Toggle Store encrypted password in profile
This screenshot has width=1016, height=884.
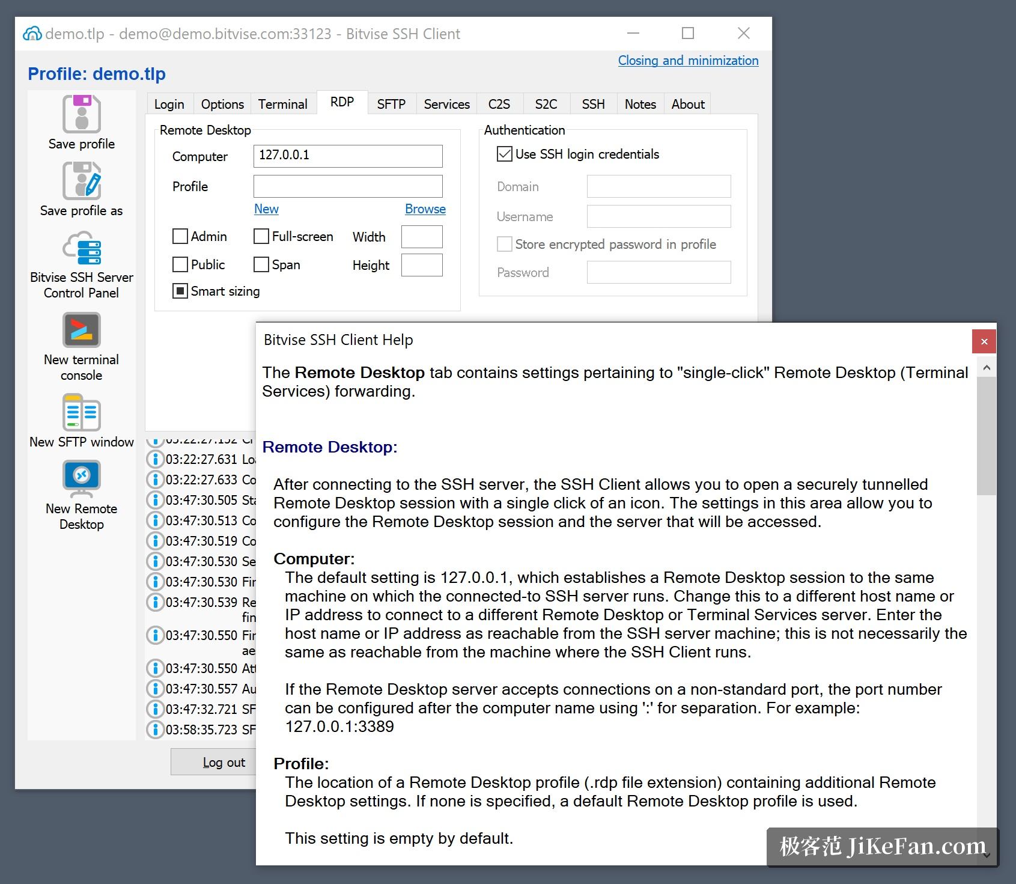(x=504, y=244)
